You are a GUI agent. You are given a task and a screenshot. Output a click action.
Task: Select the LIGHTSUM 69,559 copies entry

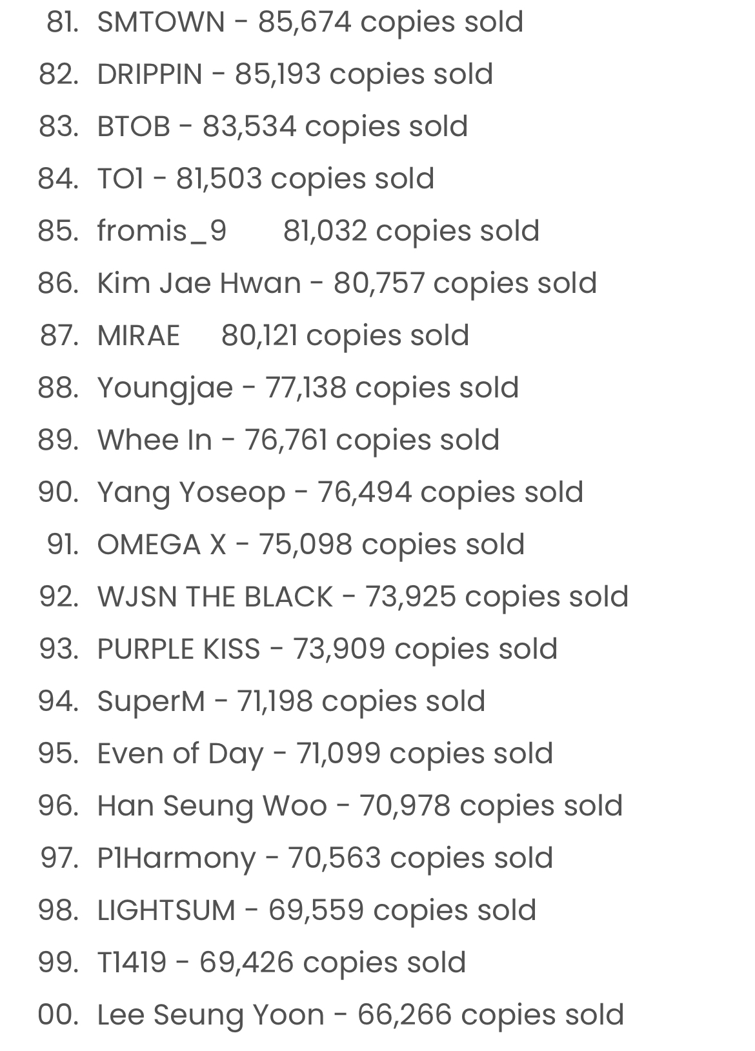click(287, 910)
